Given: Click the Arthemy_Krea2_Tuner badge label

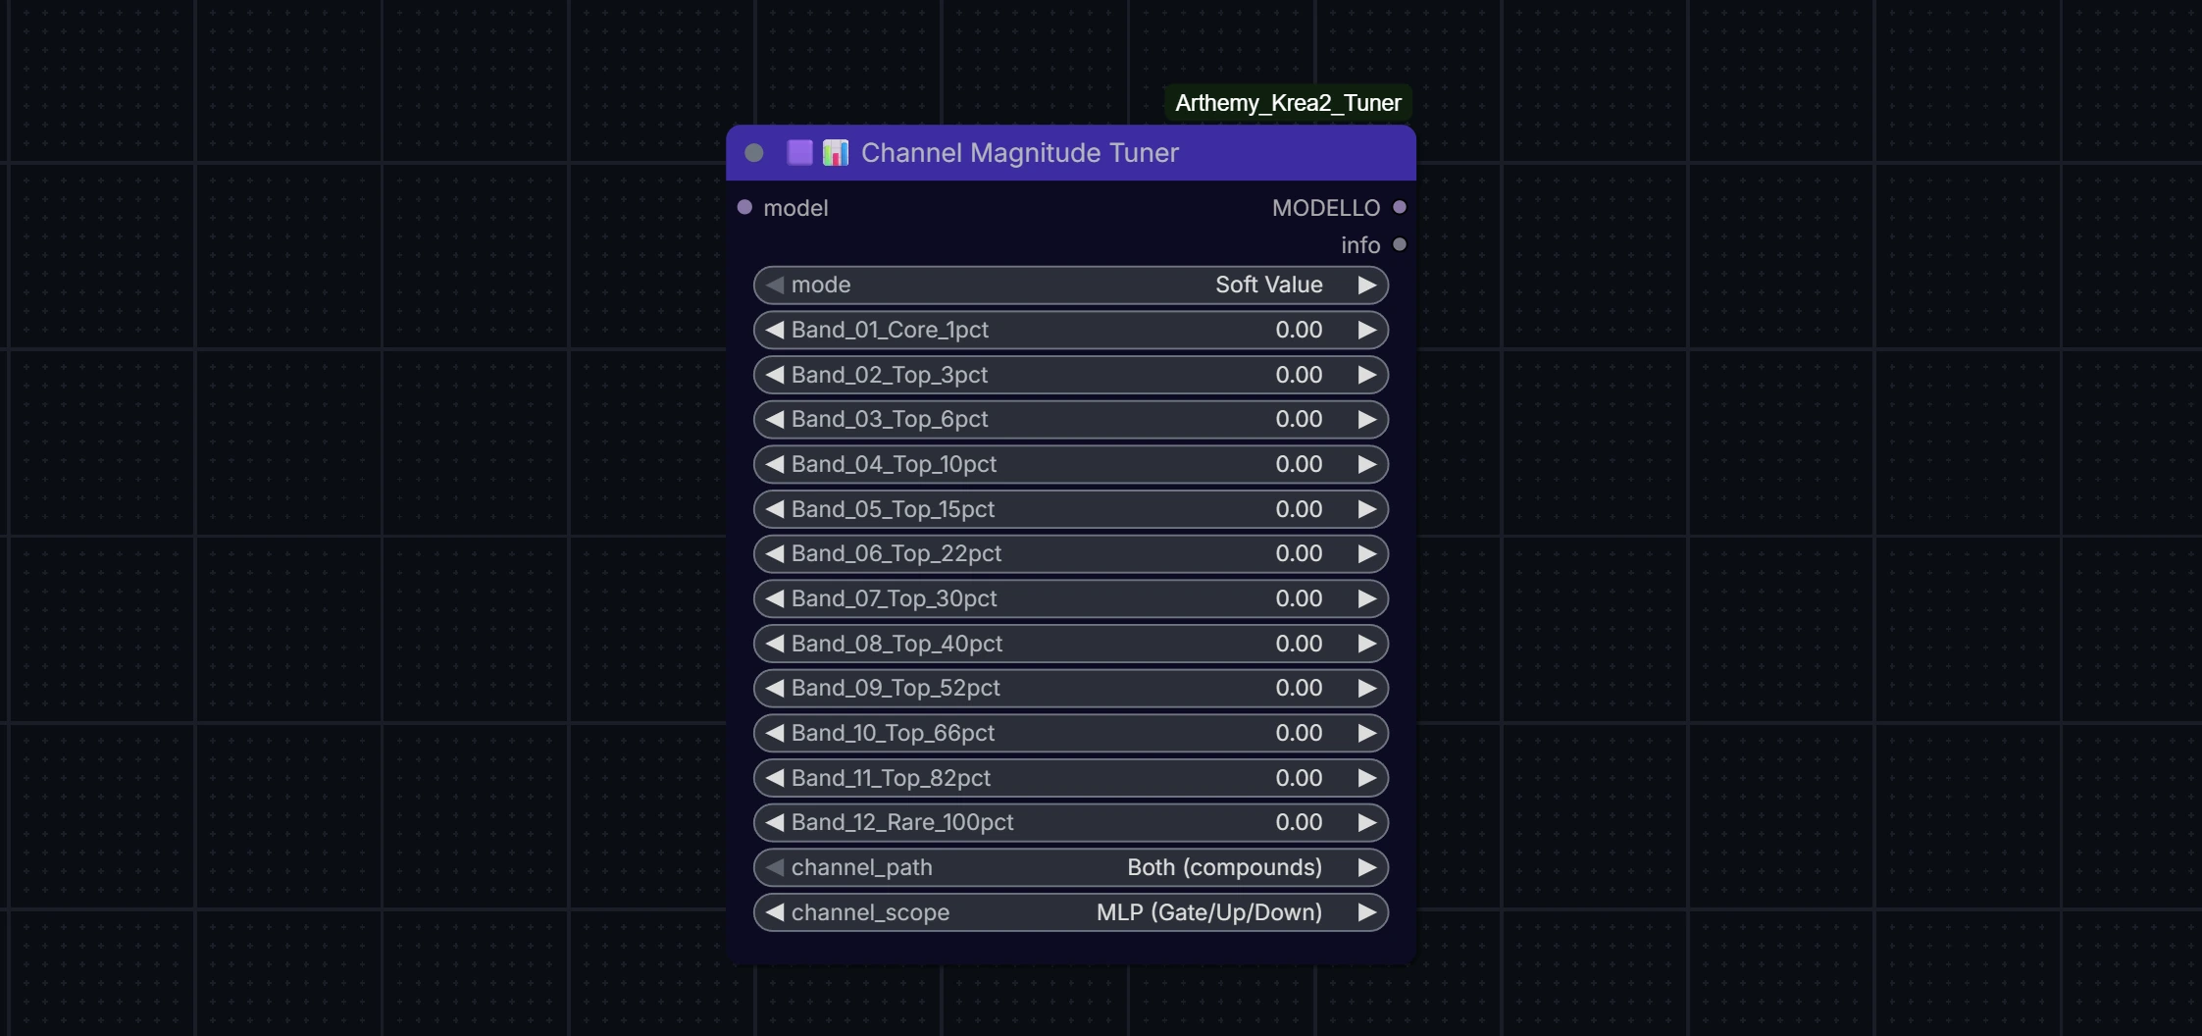Looking at the screenshot, I should pyautogui.click(x=1288, y=103).
